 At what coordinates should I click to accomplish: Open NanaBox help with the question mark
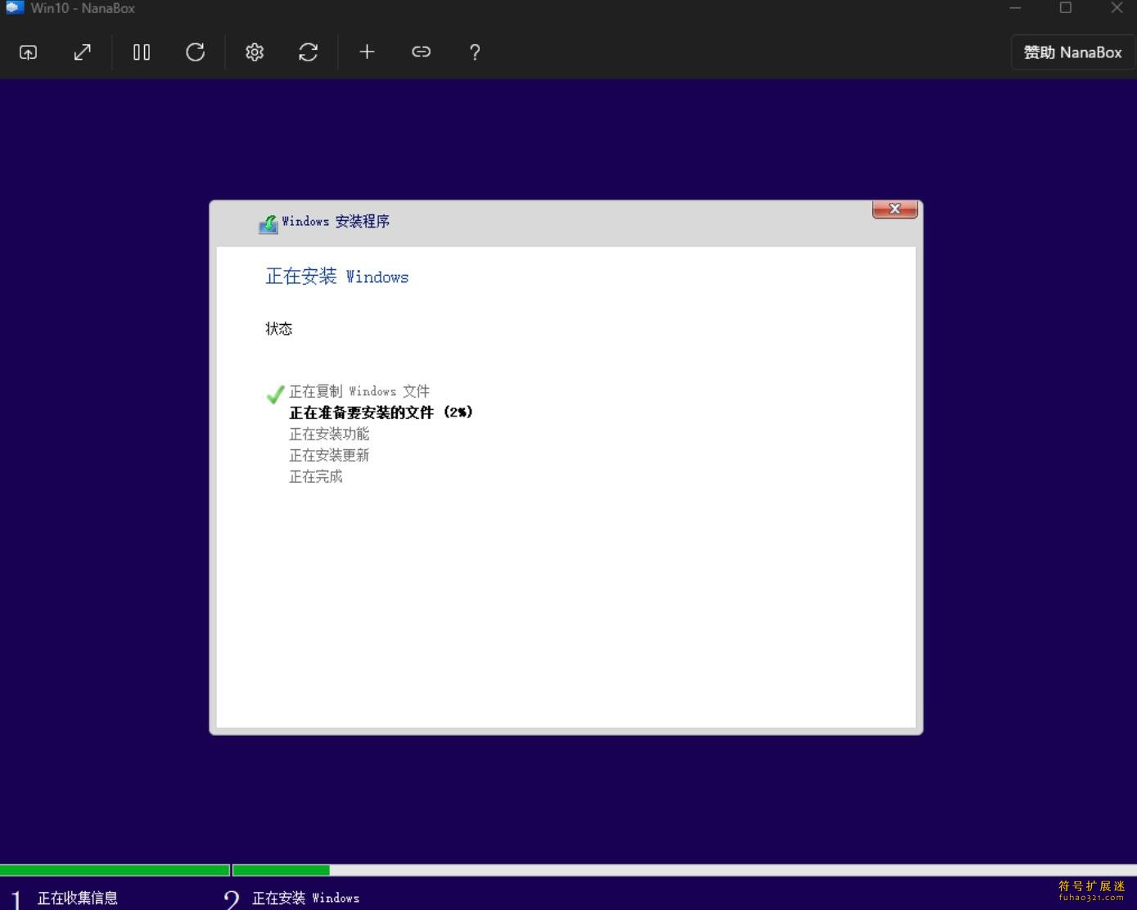[x=475, y=52]
